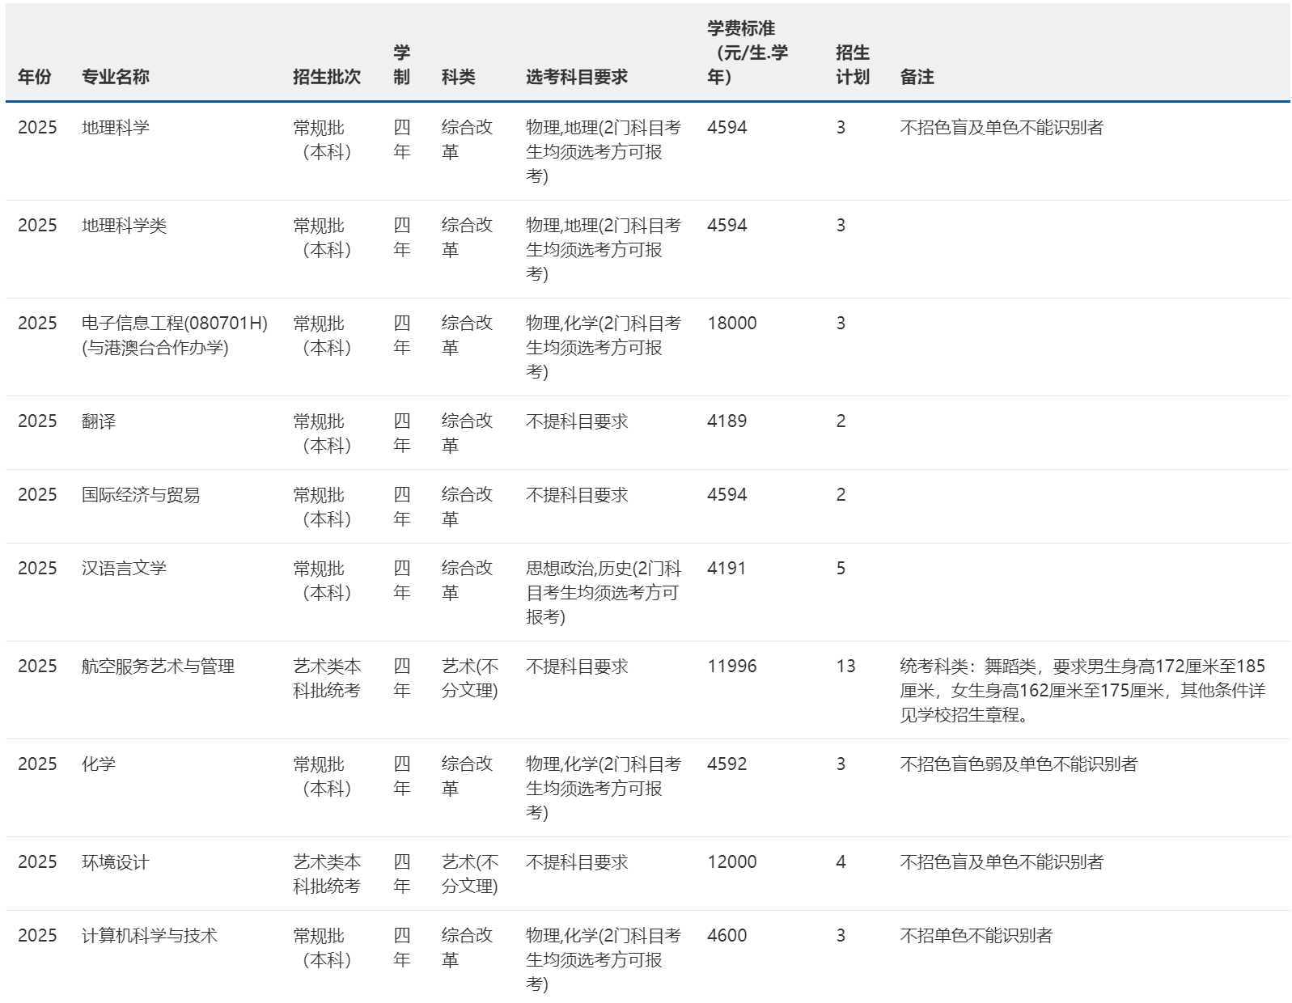Click the 统考科类：舞蹈类 remark text
The width and height of the screenshot is (1292, 1003).
point(1082,691)
